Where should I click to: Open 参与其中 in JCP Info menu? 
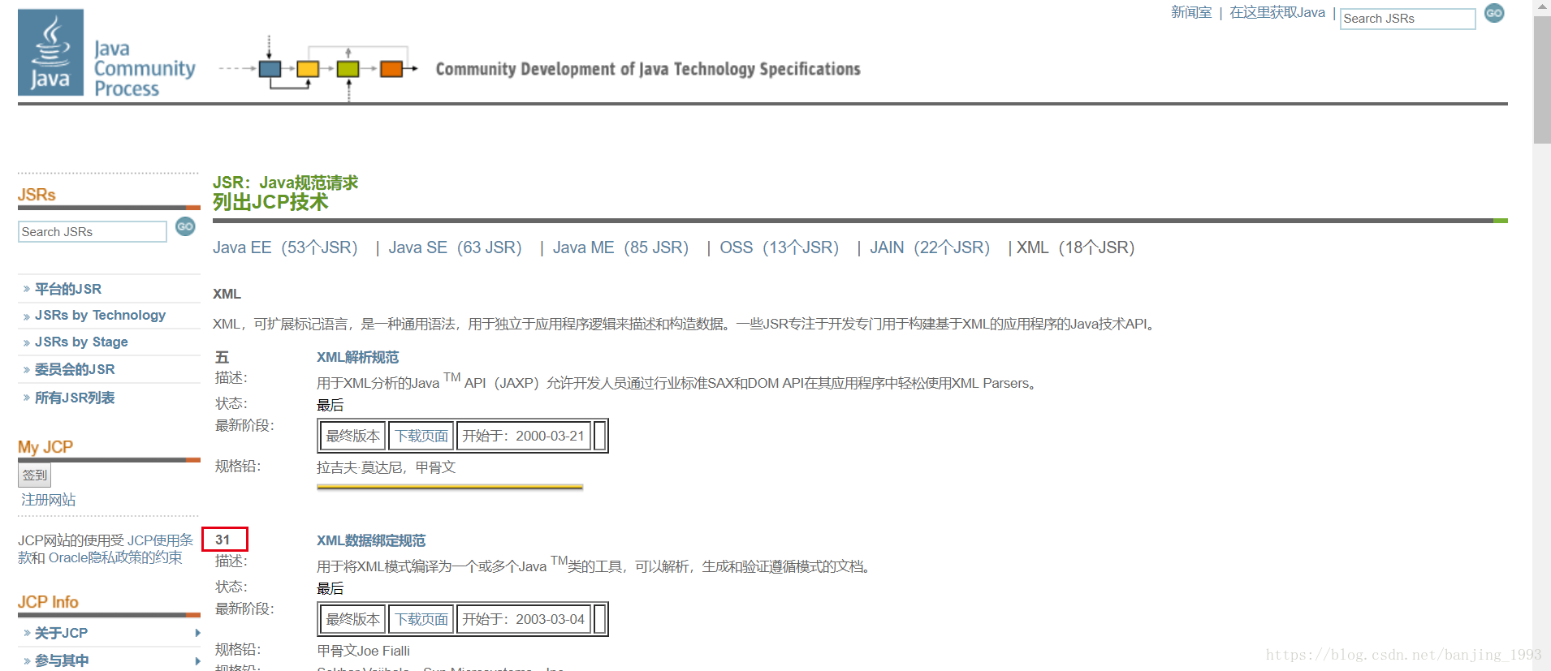pos(62,660)
